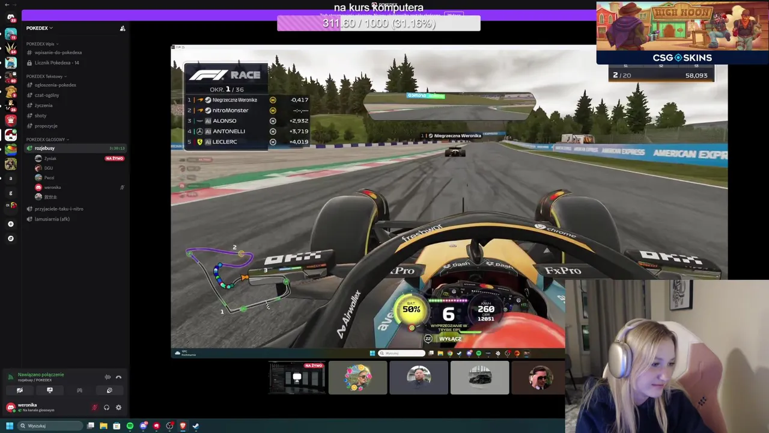The image size is (769, 433).
Task: Open the server labeled 'a'
Action: coord(11,178)
